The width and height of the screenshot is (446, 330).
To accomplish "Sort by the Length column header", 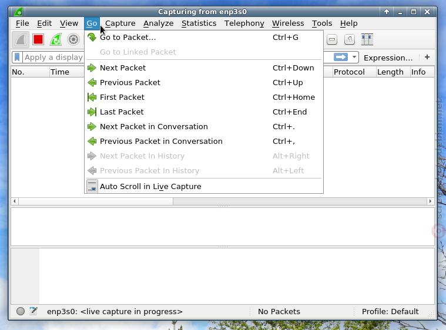I will [x=393, y=72].
